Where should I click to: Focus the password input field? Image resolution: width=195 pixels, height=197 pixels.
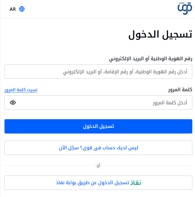pos(98,103)
